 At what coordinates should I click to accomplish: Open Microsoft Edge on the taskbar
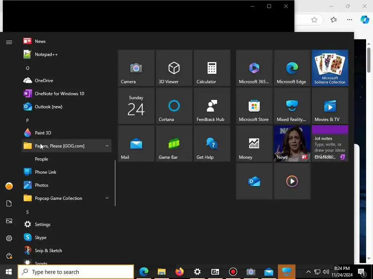144,272
